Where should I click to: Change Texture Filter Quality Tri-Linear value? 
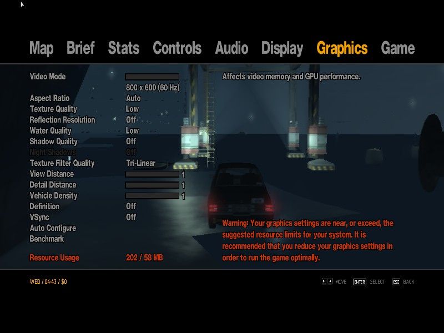point(141,163)
